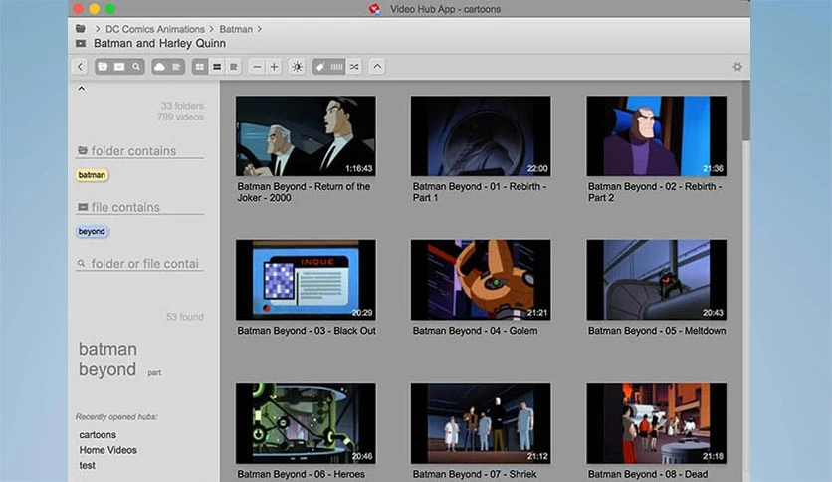Switch to thumbnail grid view
Image resolution: width=832 pixels, height=482 pixels.
[199, 67]
